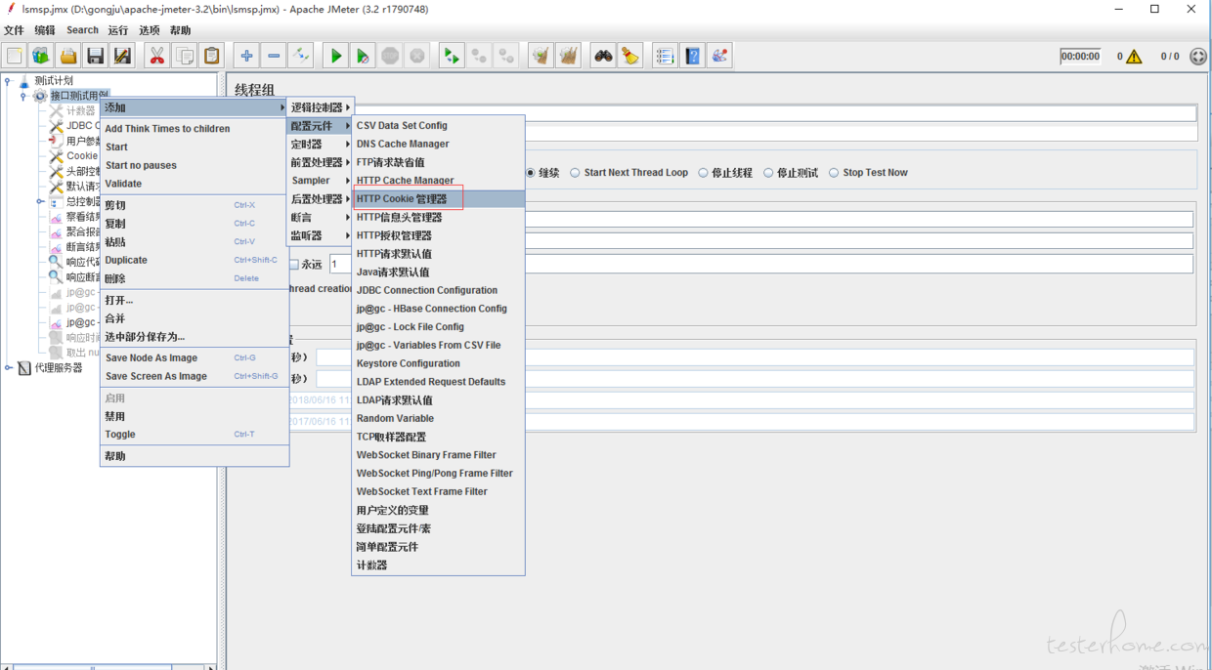Expand the Sampler submenu

click(x=320, y=181)
